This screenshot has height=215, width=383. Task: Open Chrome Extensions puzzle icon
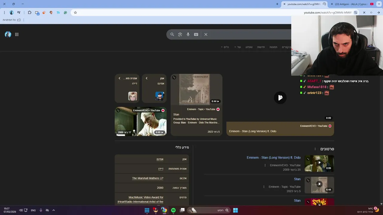[x=30, y=13]
